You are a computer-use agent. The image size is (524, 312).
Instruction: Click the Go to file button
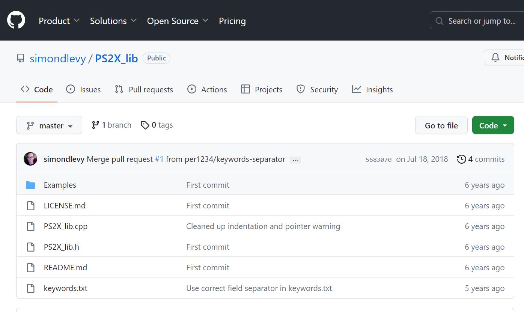pyautogui.click(x=441, y=125)
